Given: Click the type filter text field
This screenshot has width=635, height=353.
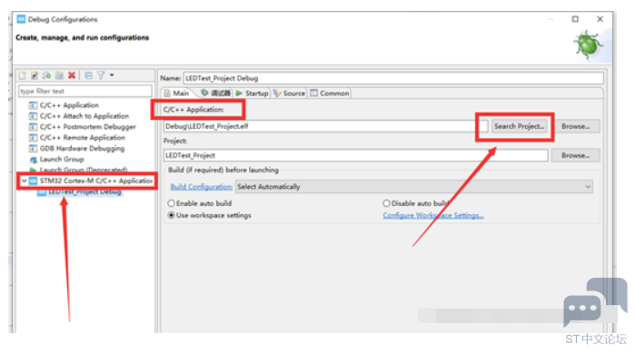Looking at the screenshot, I should pos(85,91).
